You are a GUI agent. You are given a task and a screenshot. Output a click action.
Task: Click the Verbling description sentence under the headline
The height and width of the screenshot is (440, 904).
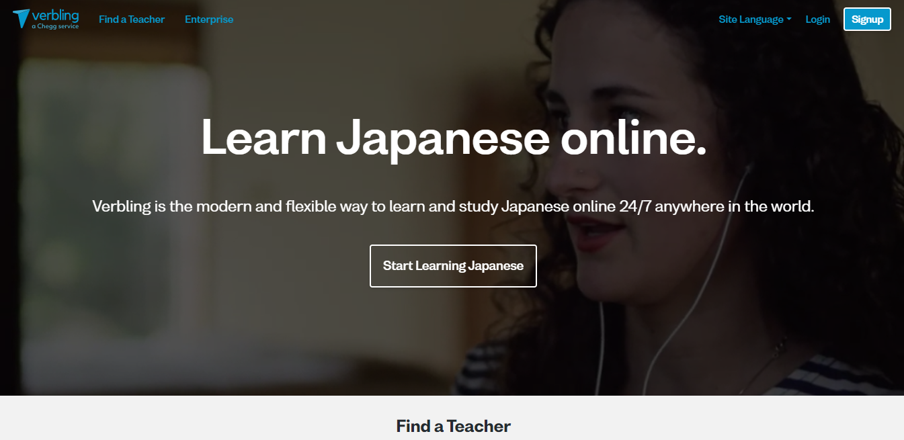point(453,206)
